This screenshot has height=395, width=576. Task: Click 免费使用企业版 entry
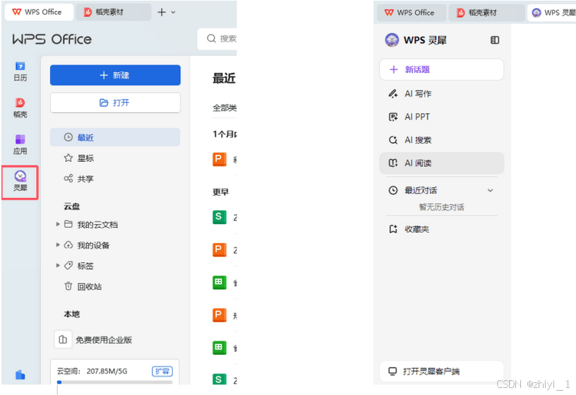coord(94,339)
